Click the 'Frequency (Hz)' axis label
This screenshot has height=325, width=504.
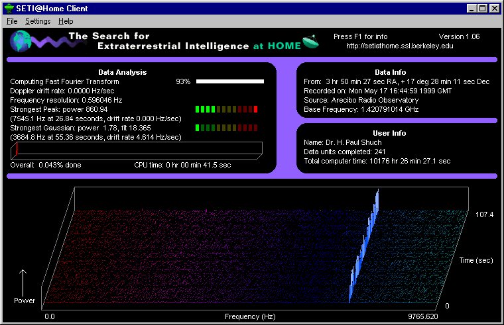[x=250, y=316]
